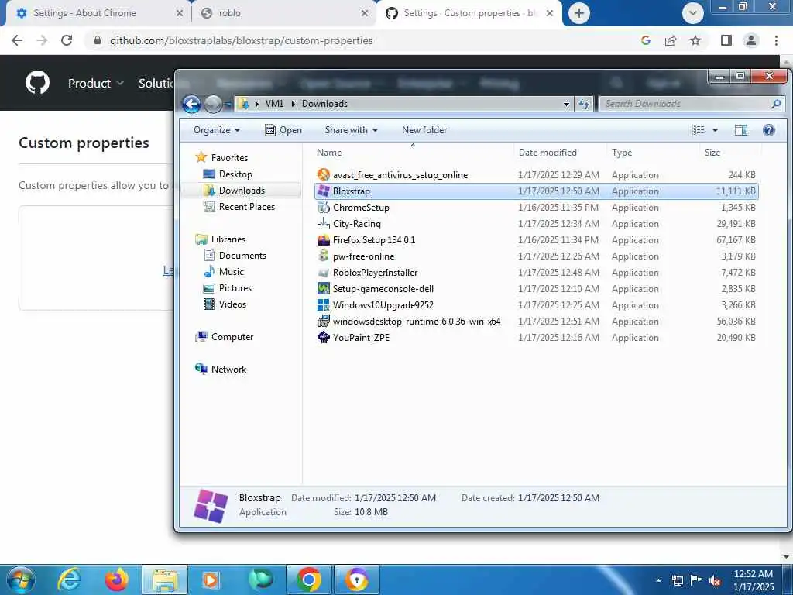Click Chrome's back arrow button
793x595 pixels.
(17, 40)
